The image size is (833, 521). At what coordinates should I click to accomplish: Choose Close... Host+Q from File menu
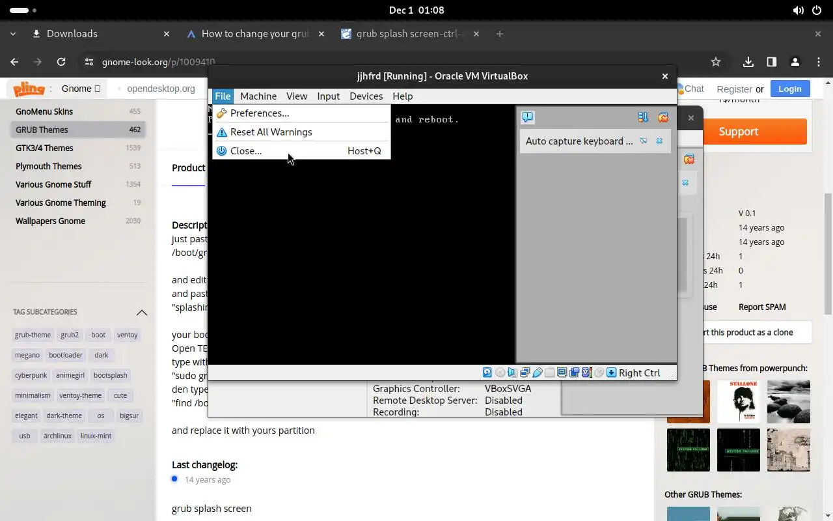[301, 150]
